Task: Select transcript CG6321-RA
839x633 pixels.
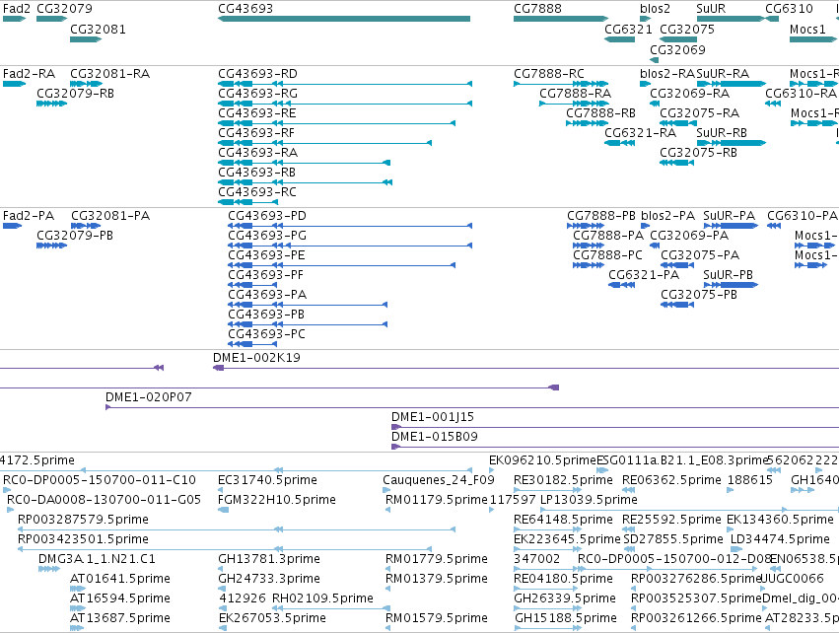Action: tap(619, 143)
